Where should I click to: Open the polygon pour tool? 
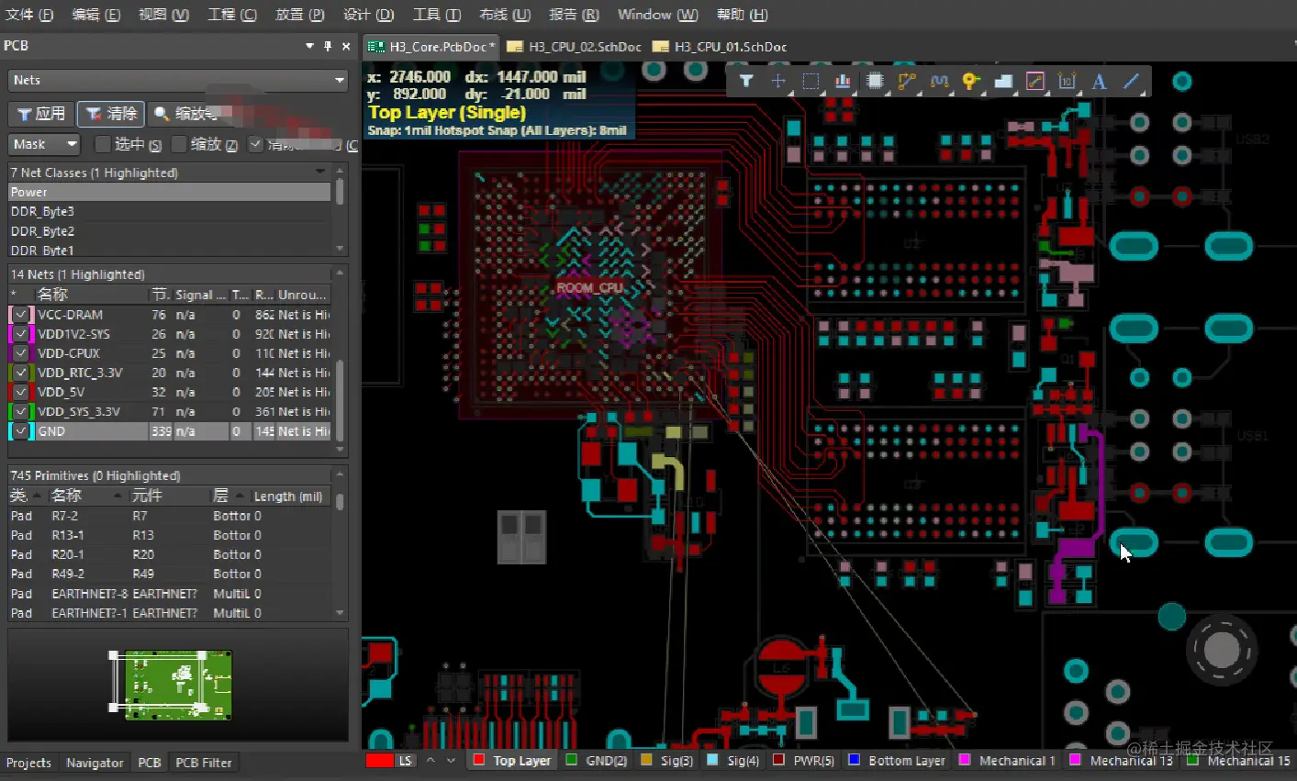tap(1003, 81)
